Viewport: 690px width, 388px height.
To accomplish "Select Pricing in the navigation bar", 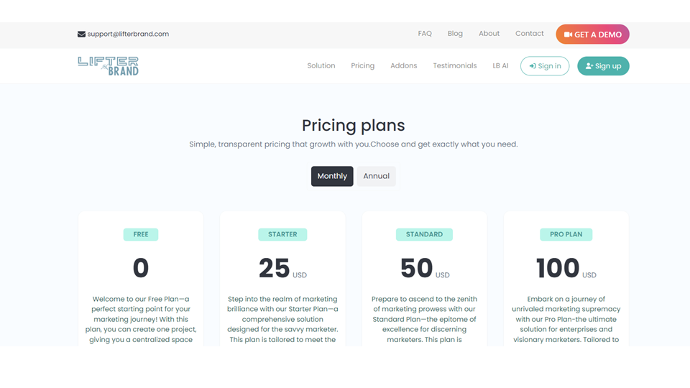I will pos(362,65).
